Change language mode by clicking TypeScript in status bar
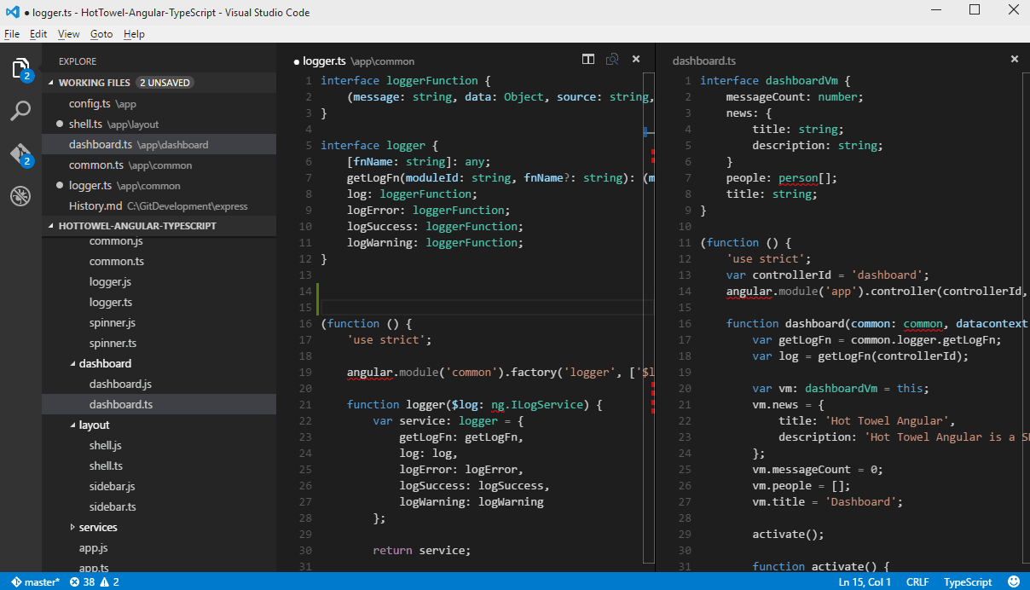 tap(967, 582)
